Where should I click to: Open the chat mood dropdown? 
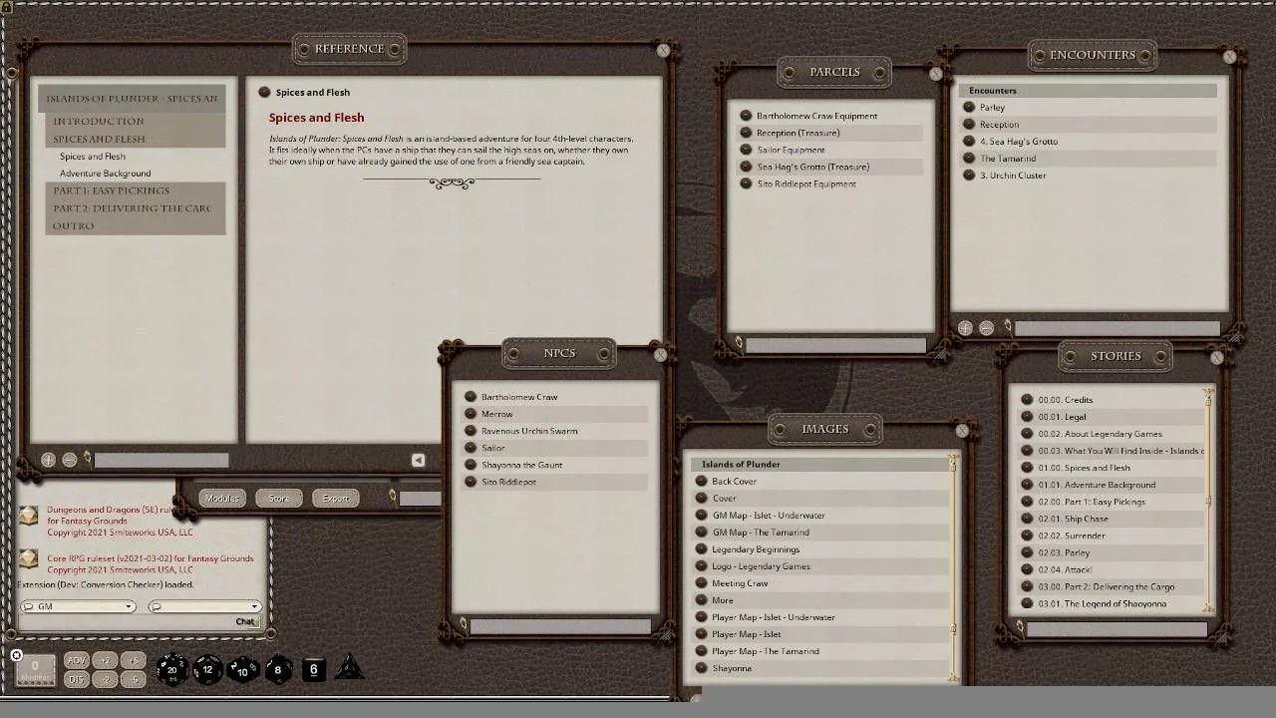pos(204,606)
